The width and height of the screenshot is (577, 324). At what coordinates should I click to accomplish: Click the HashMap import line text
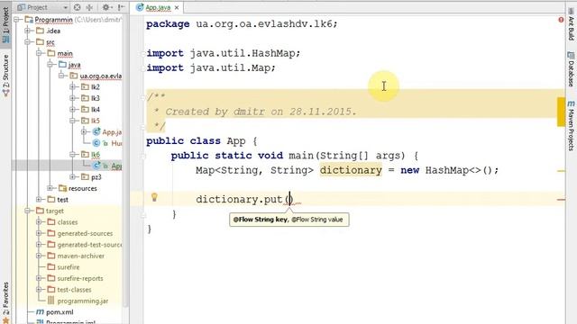click(224, 53)
